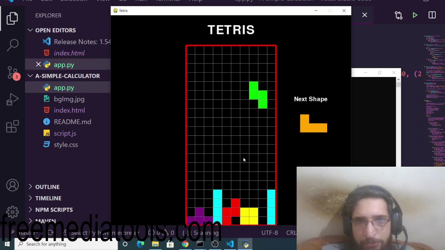This screenshot has width=445, height=250.
Task: Open Source Control view with badge 3
Action: tap(13, 73)
